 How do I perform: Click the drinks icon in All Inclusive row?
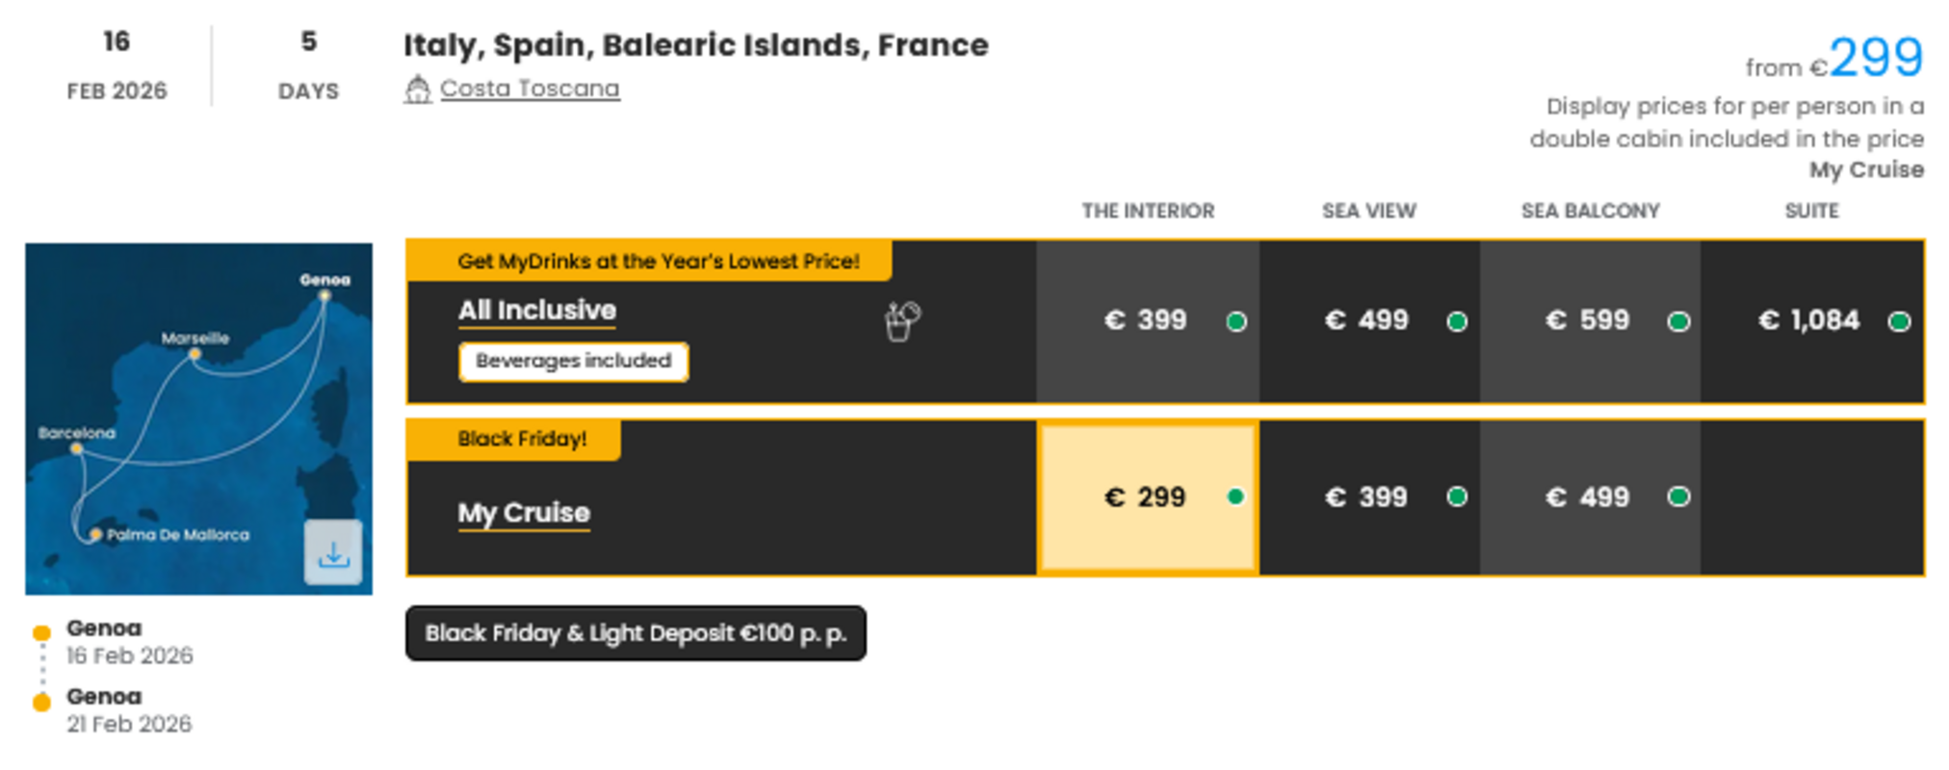point(901,321)
